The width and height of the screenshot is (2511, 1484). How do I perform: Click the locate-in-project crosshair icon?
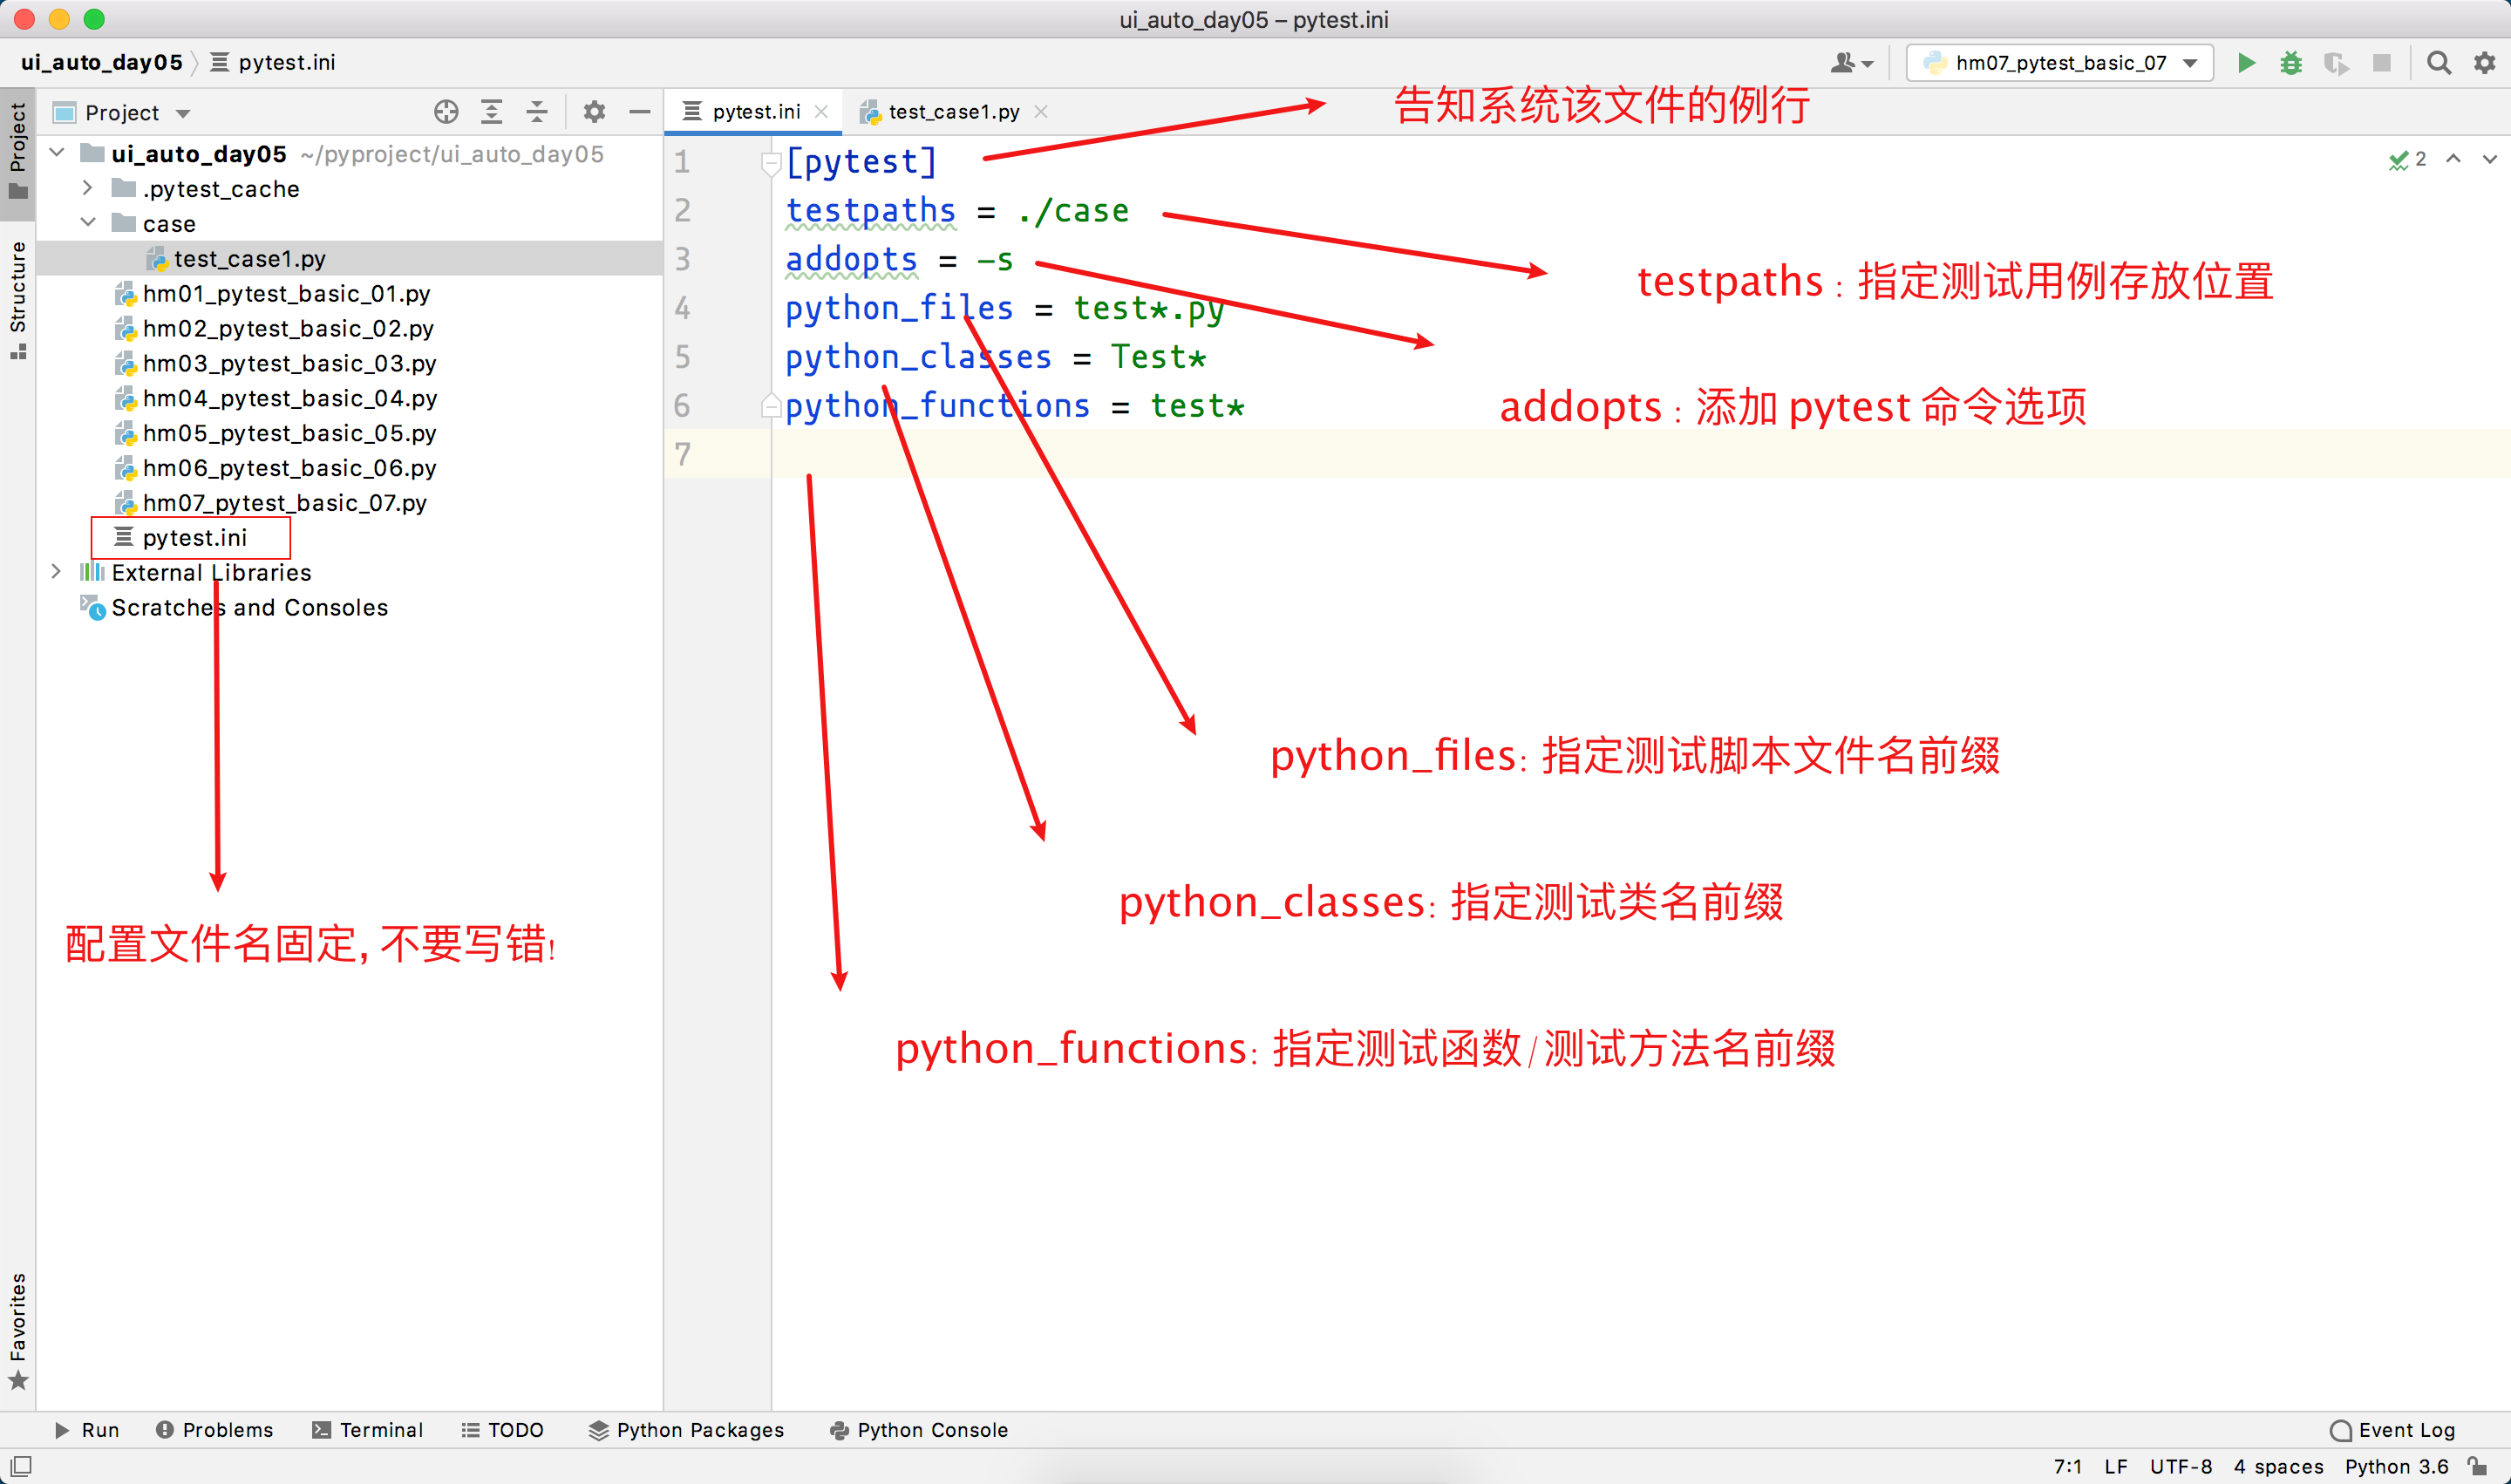point(446,112)
